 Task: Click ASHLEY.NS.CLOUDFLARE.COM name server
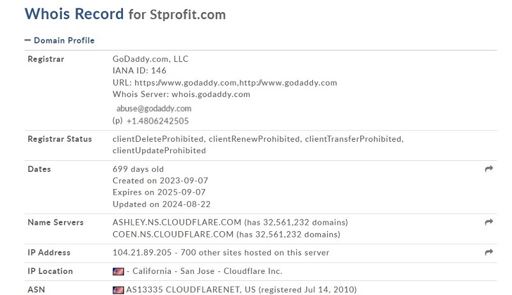click(177, 222)
